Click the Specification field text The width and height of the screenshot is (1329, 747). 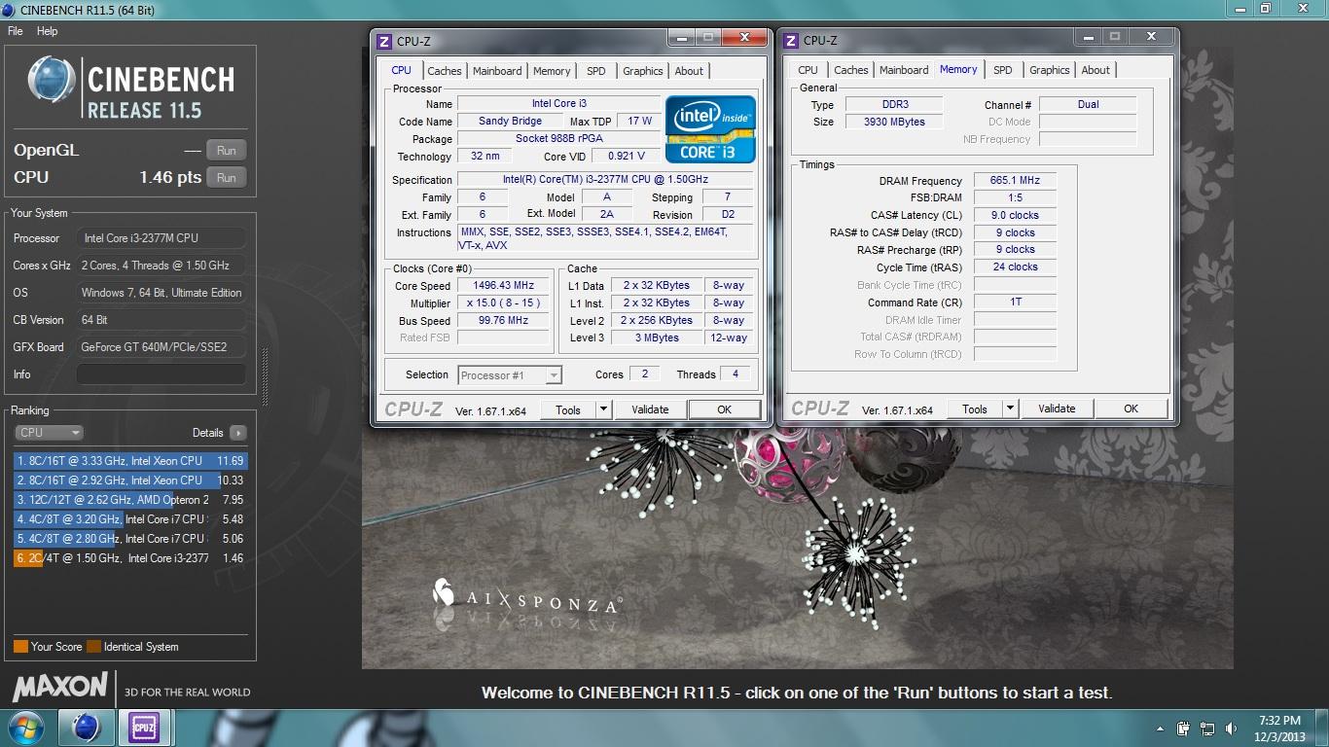tap(605, 180)
